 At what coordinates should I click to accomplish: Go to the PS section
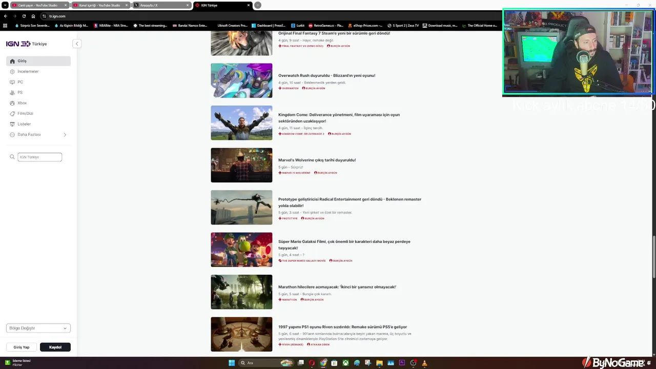click(38, 92)
